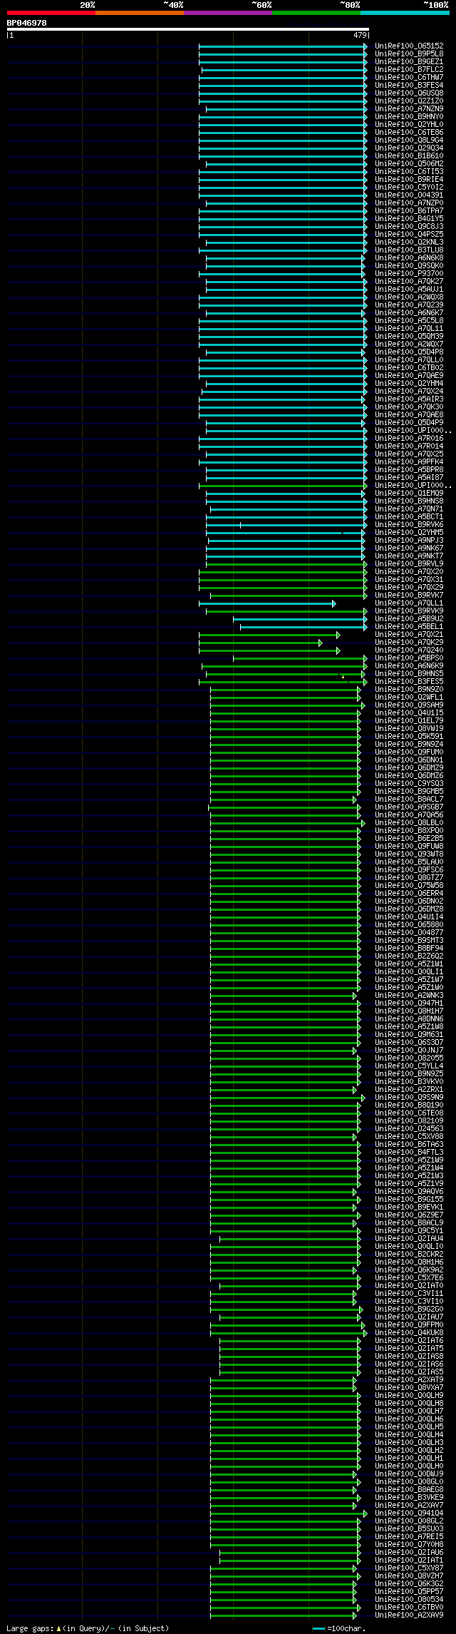Click the purple ~60% legend segment

tap(228, 13)
